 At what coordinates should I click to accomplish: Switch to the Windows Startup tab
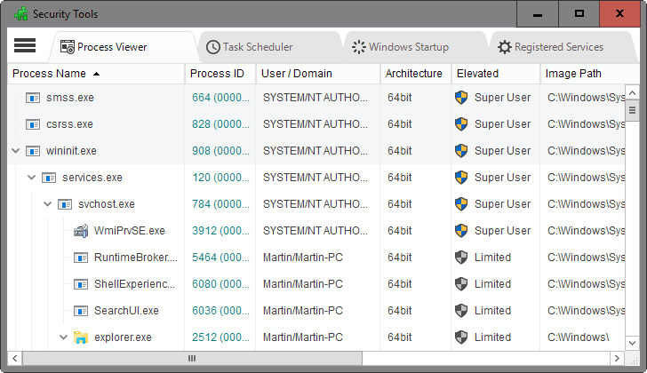click(x=415, y=47)
